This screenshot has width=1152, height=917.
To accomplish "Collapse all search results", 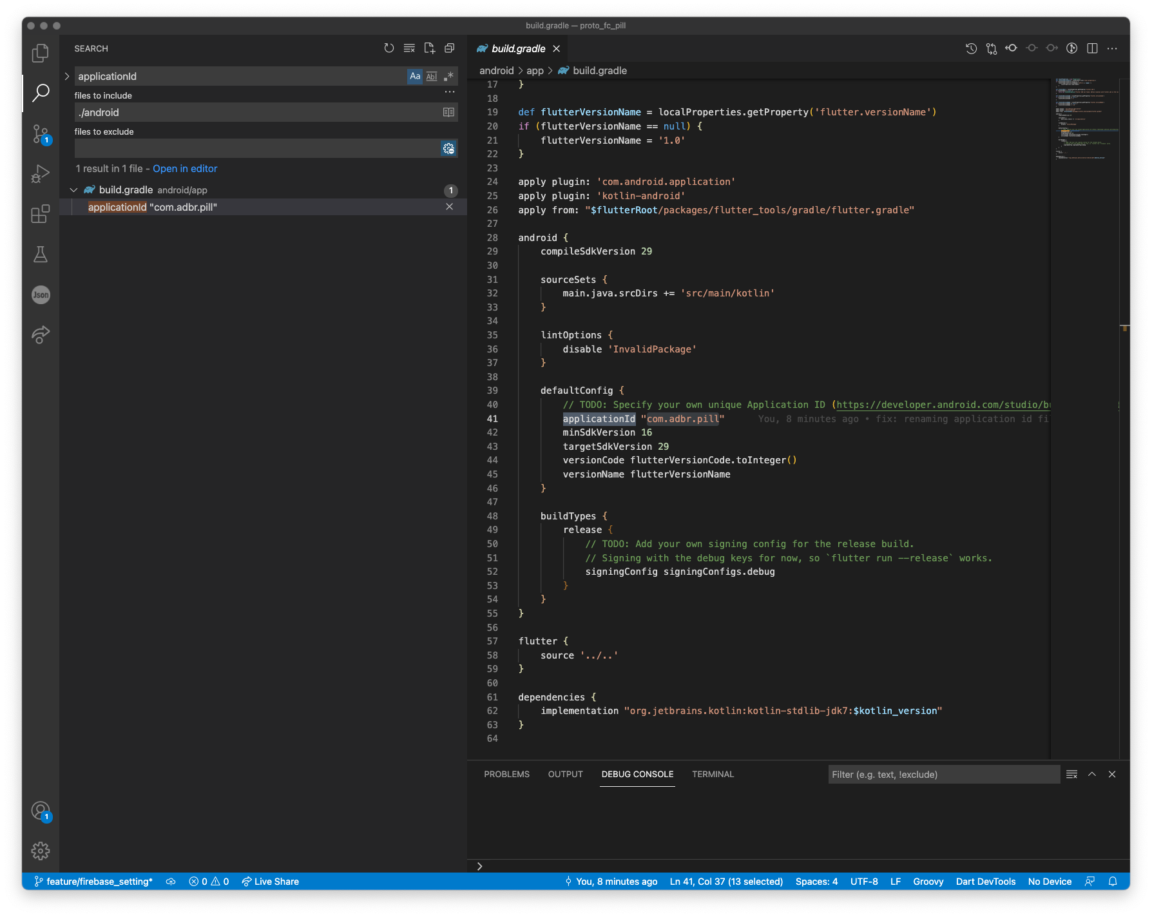I will click(450, 48).
